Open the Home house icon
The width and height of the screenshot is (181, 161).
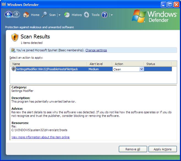[x=26, y=15]
